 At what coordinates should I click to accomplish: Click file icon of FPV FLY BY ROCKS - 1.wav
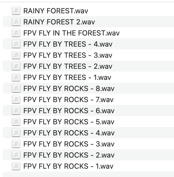[16, 166]
